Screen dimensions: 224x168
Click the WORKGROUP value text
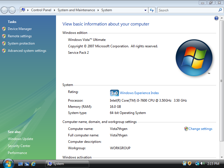click(x=120, y=148)
